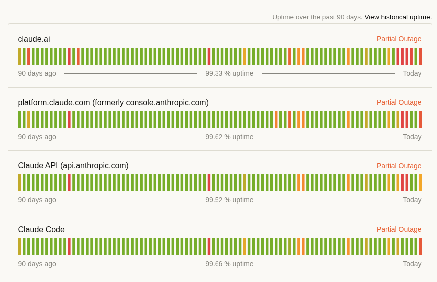Select the oldest-day bar in claude.ai timeline

point(20,56)
